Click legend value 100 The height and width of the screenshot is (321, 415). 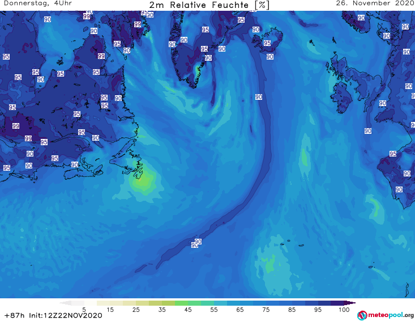(x=344, y=310)
